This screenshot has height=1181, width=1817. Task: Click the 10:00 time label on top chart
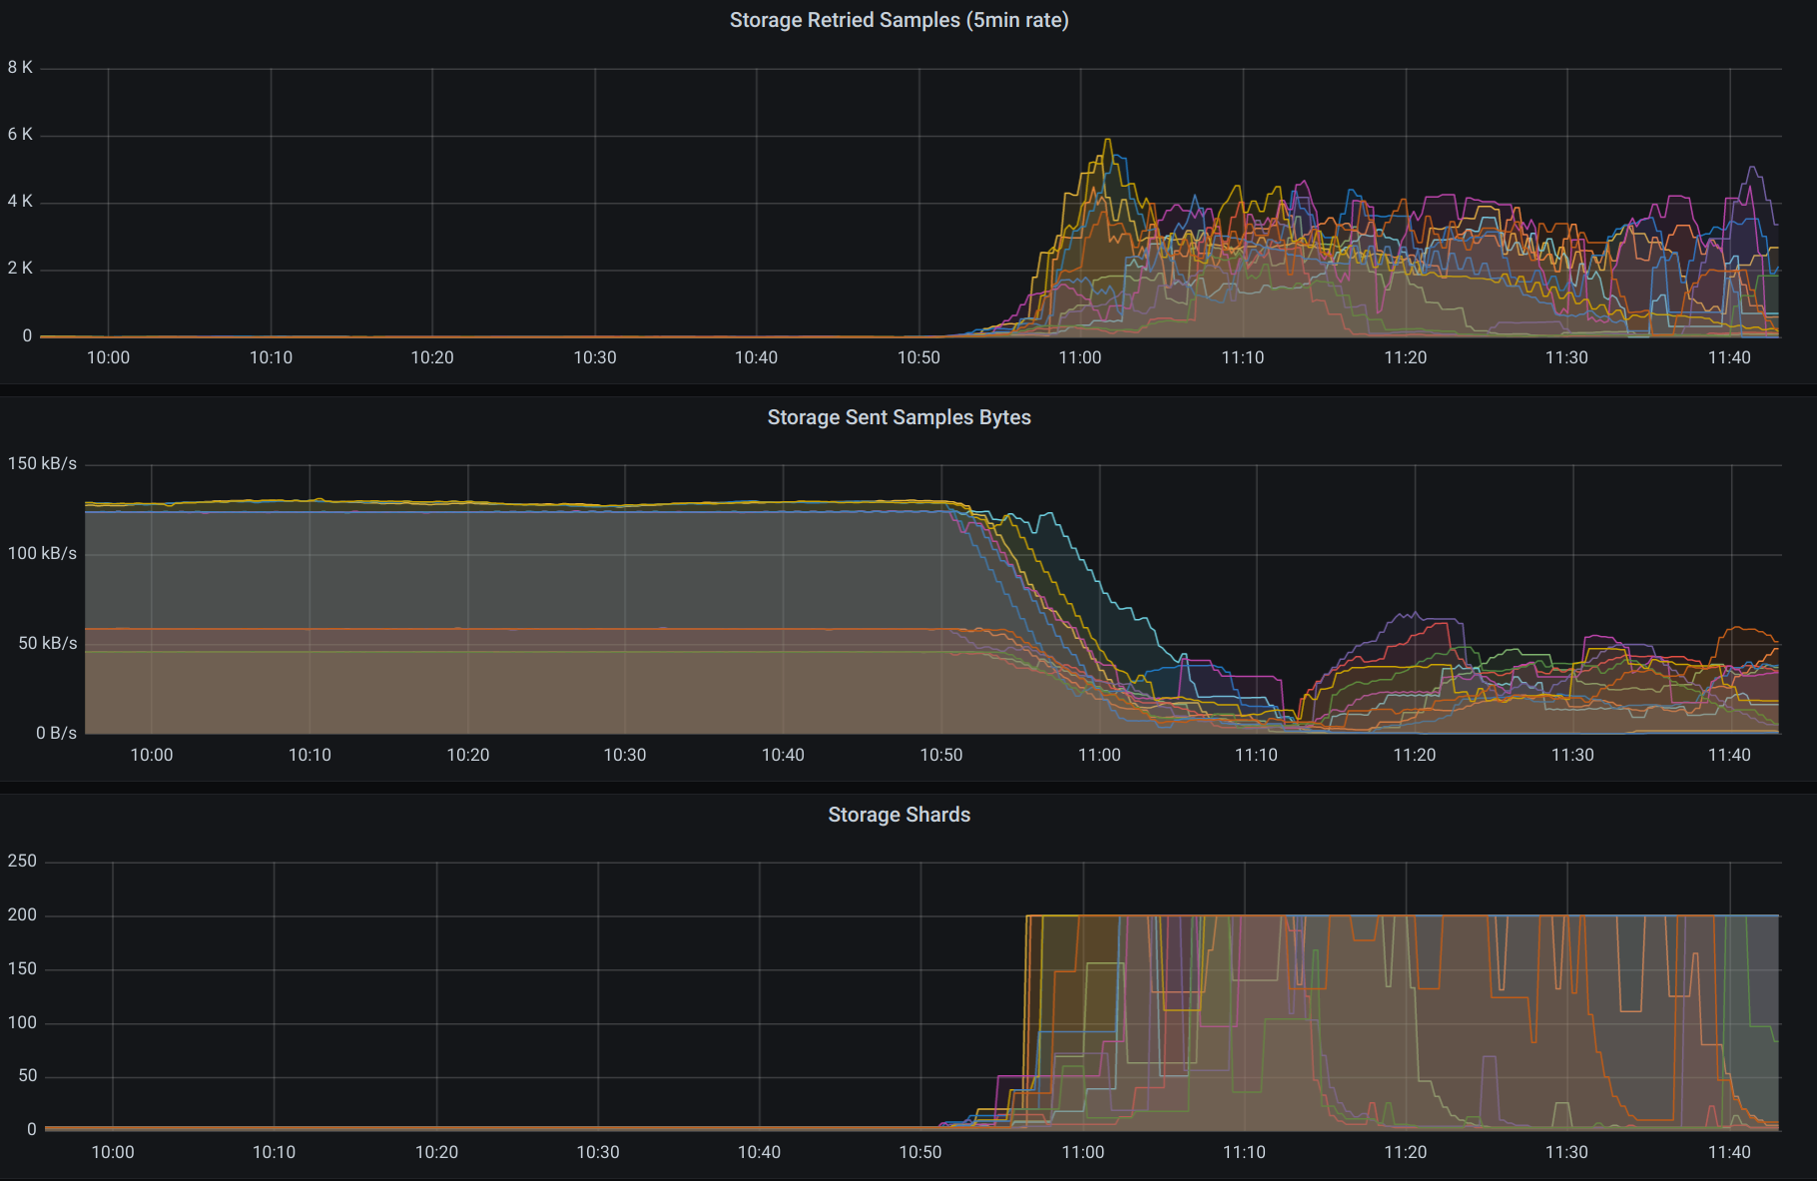pos(109,356)
